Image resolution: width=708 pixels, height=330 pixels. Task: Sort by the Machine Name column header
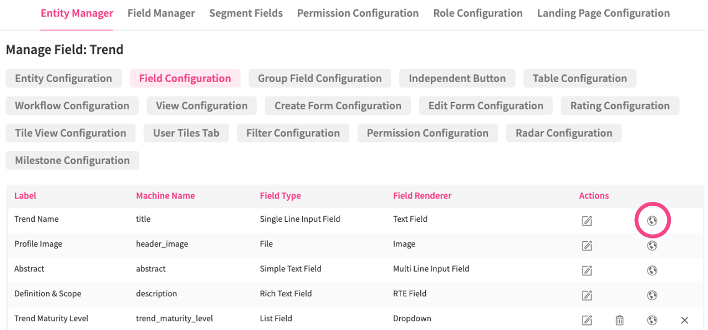[165, 196]
